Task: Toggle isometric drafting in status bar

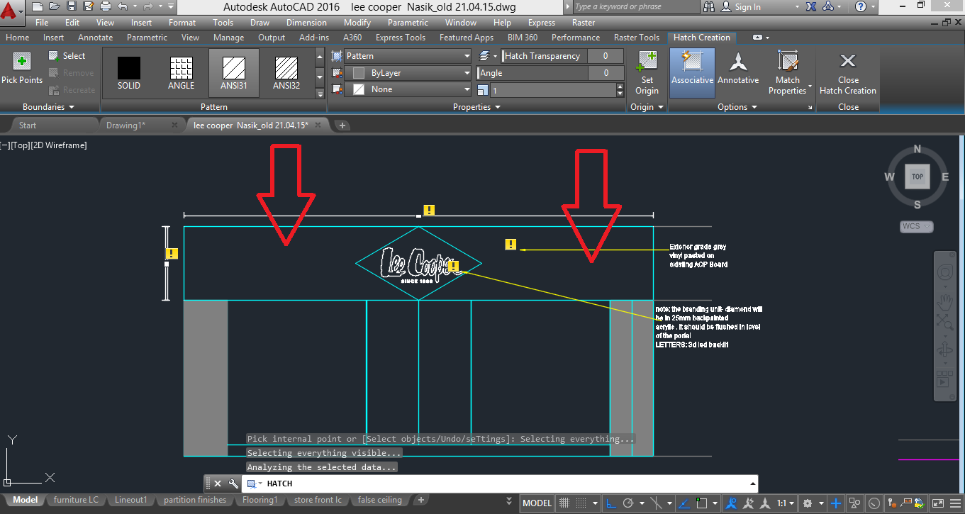Action: [x=657, y=503]
